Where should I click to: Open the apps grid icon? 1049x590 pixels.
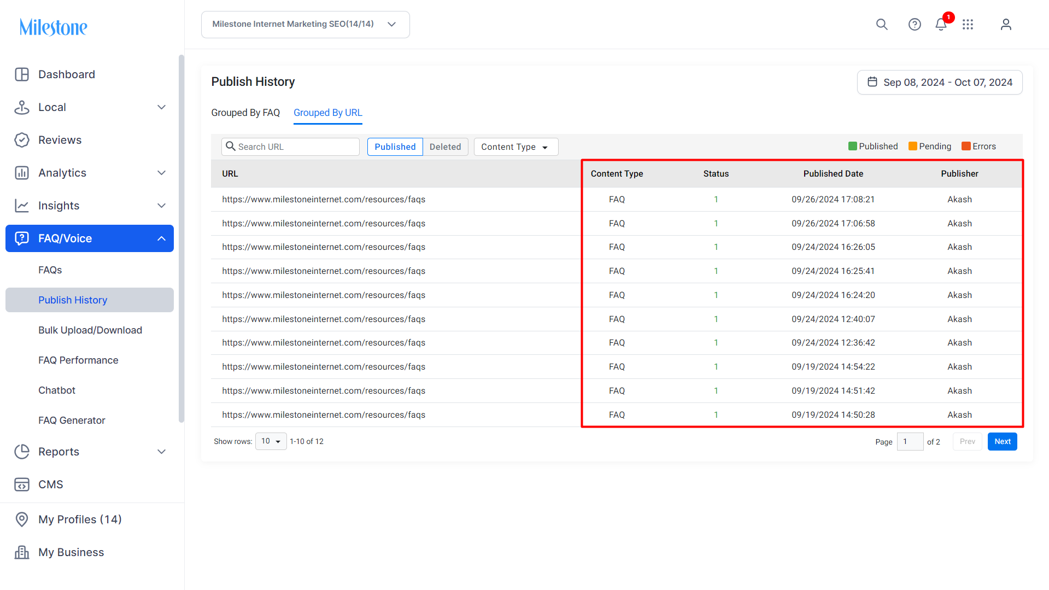pyautogui.click(x=968, y=25)
